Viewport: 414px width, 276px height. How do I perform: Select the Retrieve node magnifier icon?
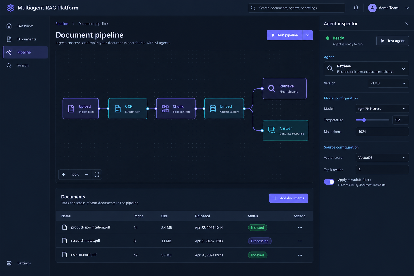pyautogui.click(x=272, y=88)
